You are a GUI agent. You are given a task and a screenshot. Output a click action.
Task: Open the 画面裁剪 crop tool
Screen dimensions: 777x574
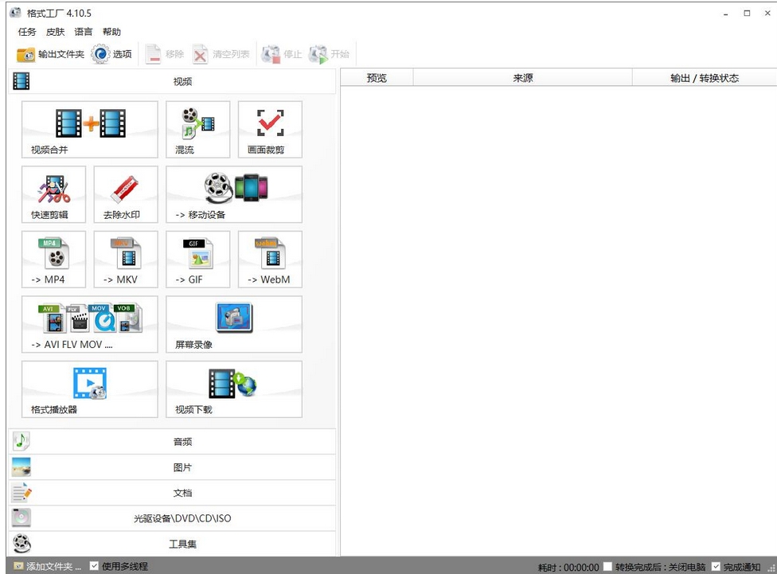coord(270,130)
